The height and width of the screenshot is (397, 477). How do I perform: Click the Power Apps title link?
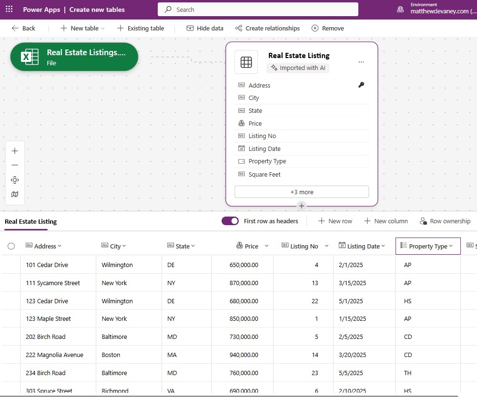(x=41, y=10)
